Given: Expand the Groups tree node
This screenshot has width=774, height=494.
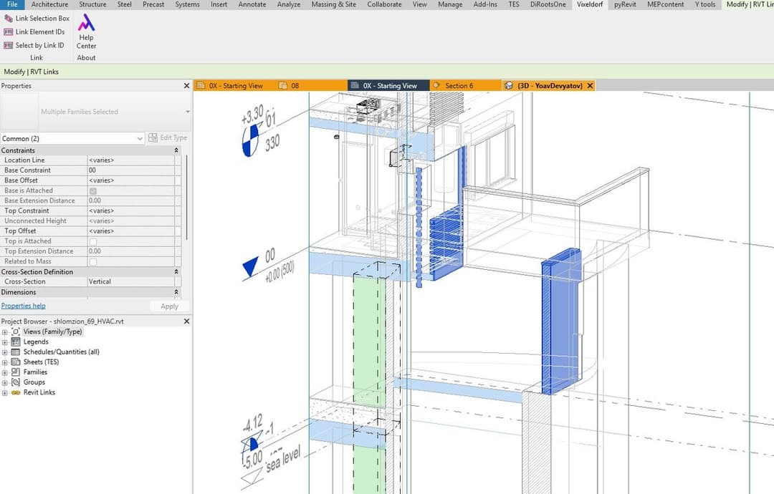Looking at the screenshot, I should click(x=5, y=382).
